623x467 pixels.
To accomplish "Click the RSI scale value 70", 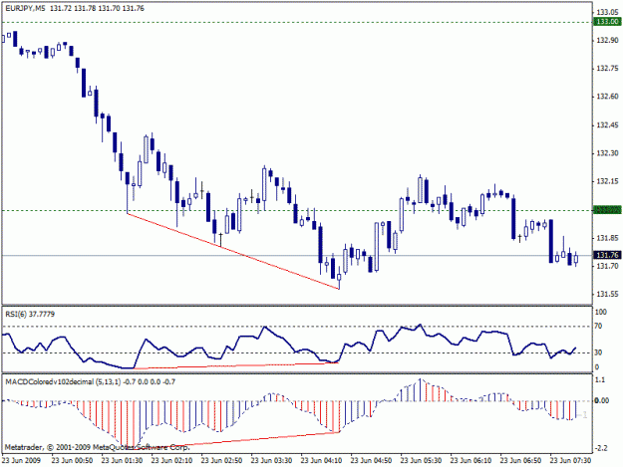I will tap(599, 327).
